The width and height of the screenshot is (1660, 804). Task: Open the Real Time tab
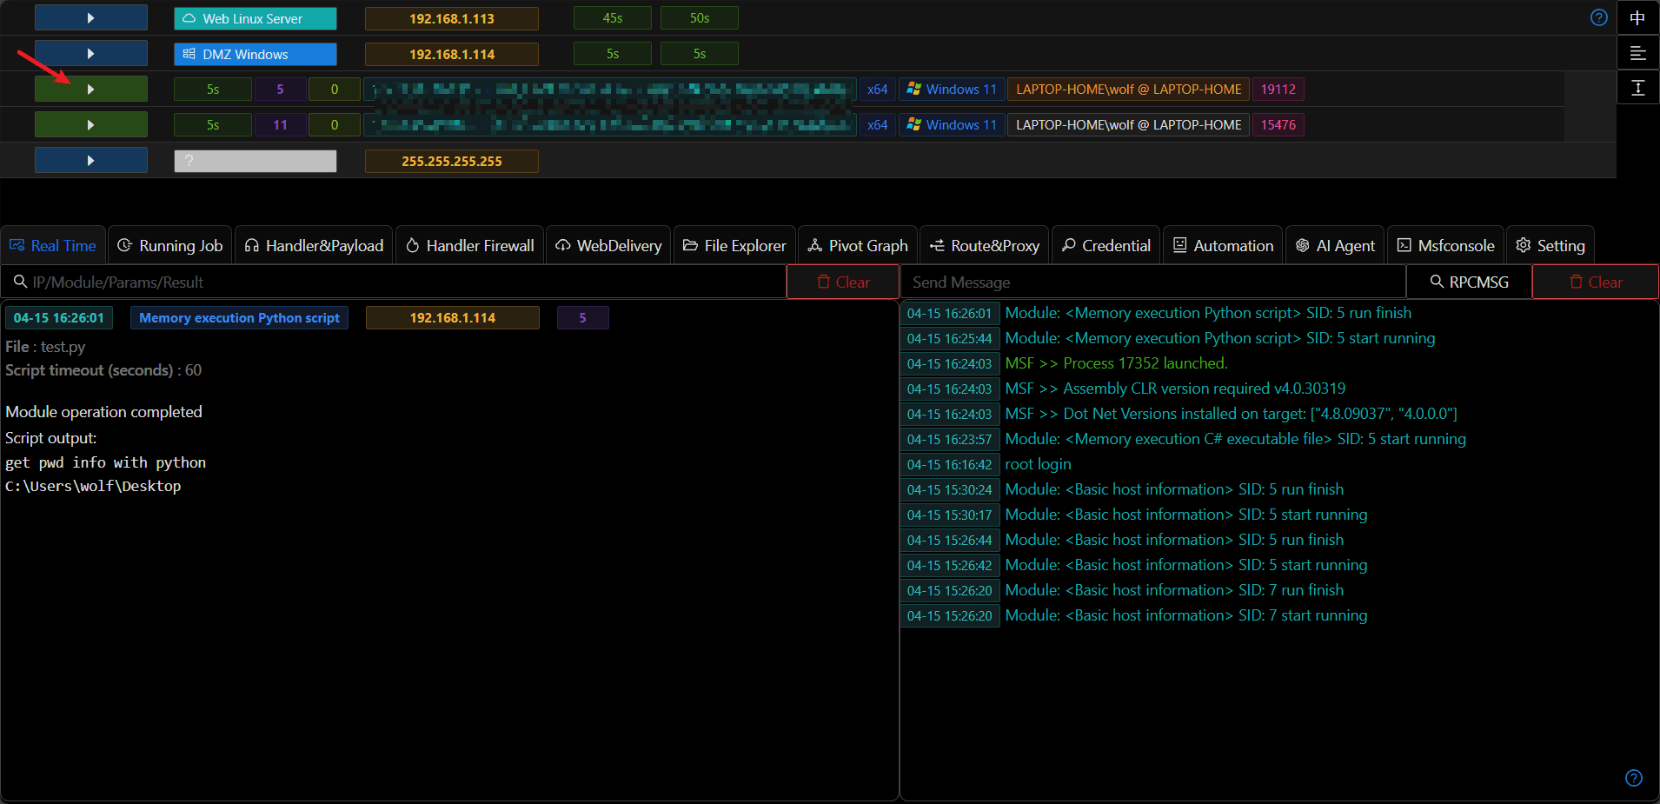[x=53, y=246]
